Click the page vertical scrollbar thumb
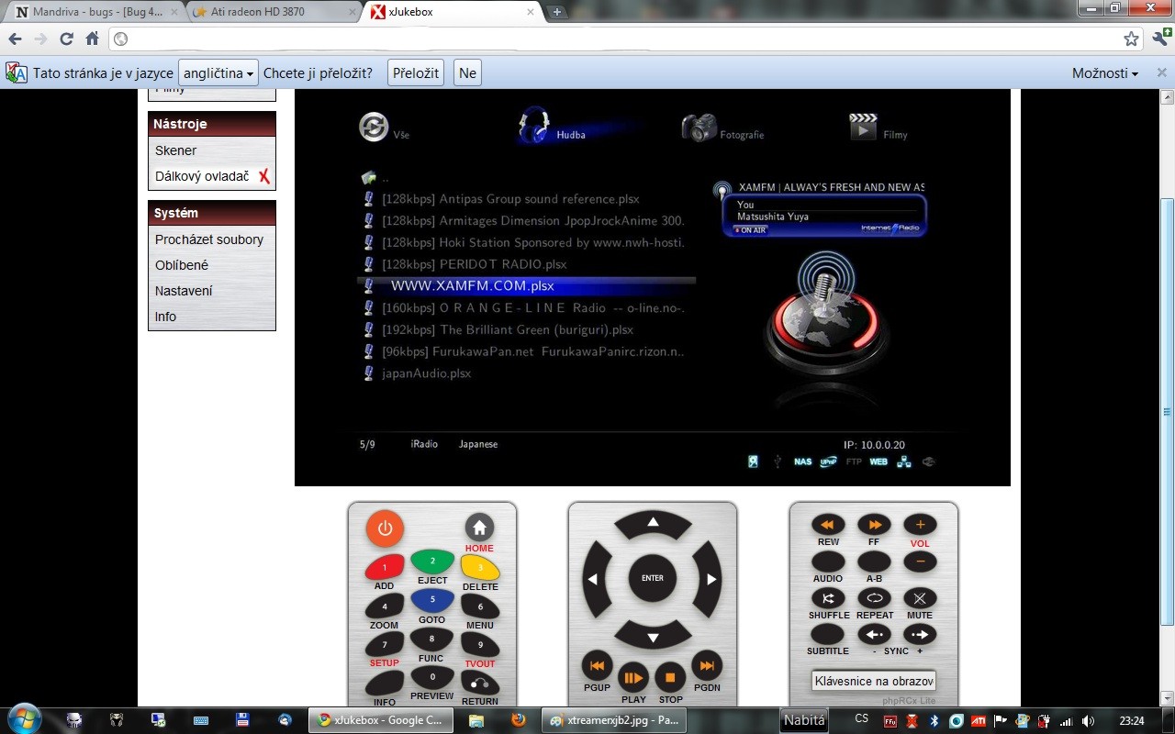This screenshot has height=734, width=1175. (1168, 411)
